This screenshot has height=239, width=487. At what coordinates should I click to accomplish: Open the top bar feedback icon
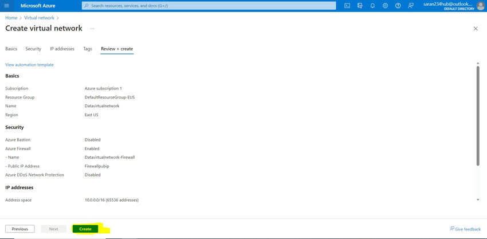click(411, 6)
